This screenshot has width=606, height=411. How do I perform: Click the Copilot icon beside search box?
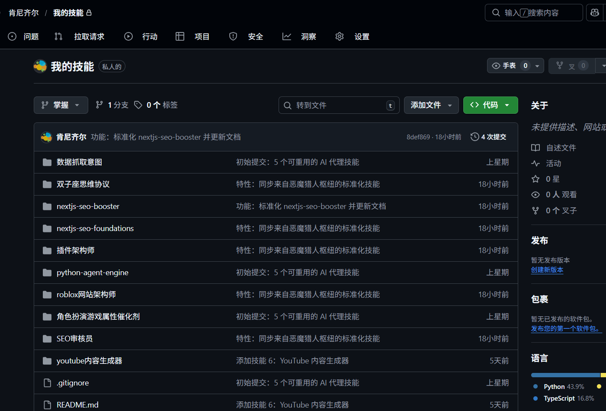595,13
